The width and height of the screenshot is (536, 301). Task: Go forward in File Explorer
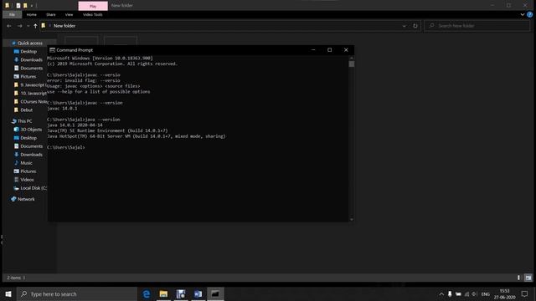20,26
